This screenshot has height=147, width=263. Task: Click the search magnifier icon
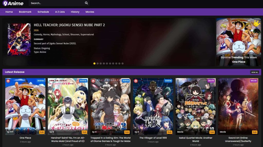pyautogui.click(x=86, y=3)
